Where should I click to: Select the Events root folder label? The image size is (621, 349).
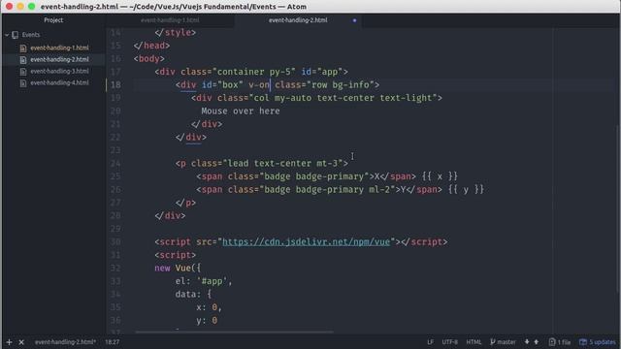click(x=31, y=35)
